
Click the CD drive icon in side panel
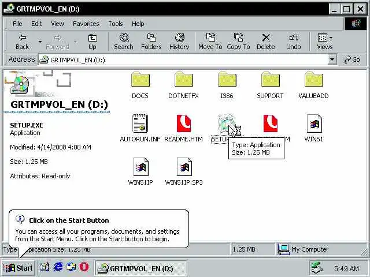point(20,85)
